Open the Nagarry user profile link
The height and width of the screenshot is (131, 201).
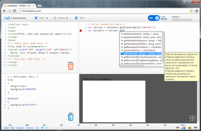pyautogui.click(x=176, y=17)
